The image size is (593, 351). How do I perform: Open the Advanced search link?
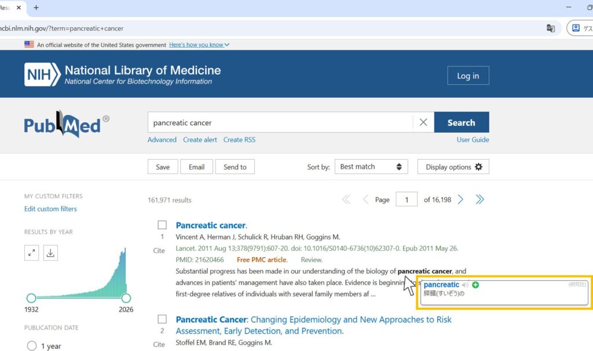(162, 140)
